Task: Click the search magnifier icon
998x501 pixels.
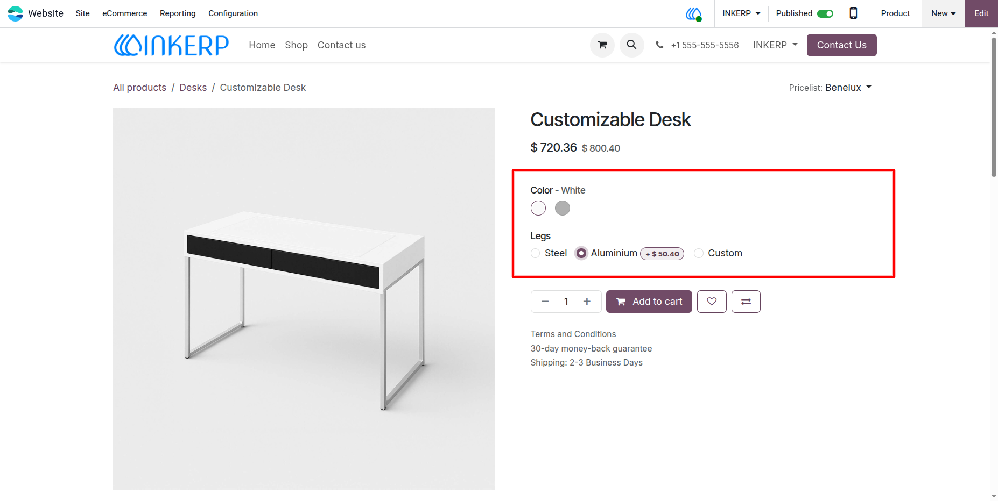Action: point(632,45)
